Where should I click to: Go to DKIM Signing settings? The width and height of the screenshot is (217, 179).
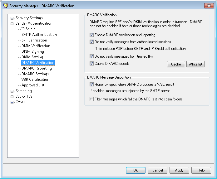pos(32,51)
